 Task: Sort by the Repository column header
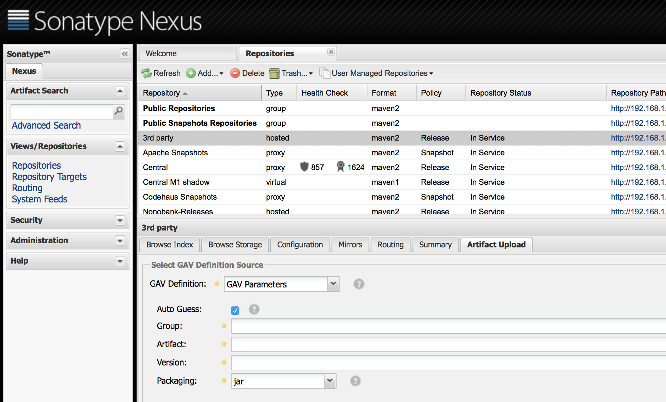[200, 93]
